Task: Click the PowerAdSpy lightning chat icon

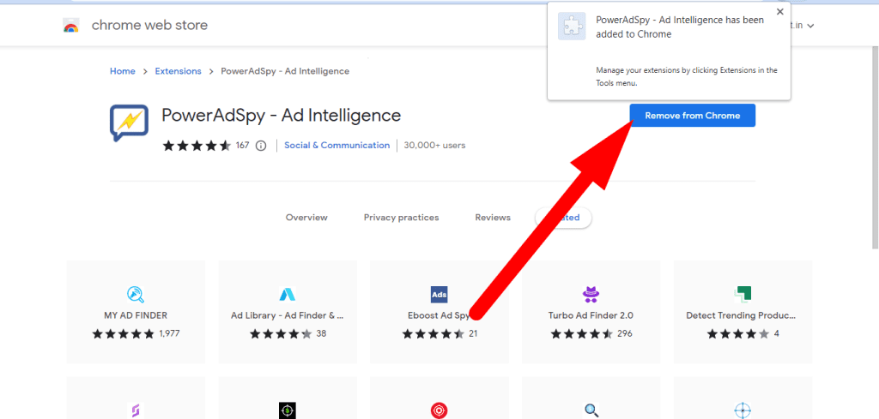Action: point(129,123)
